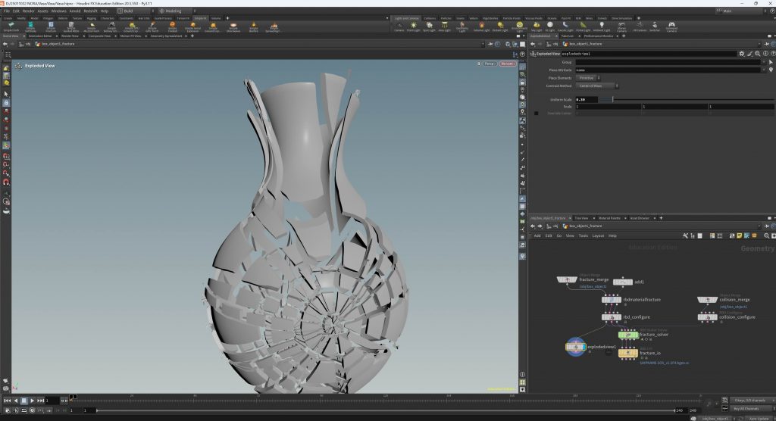This screenshot has width=776, height=421.
Task: Open the Render menu
Action: tap(28, 11)
